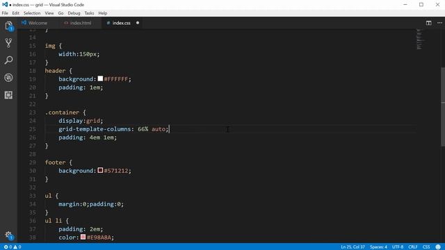Click line number 23 in gutter
The image size is (445, 250).
click(33, 112)
